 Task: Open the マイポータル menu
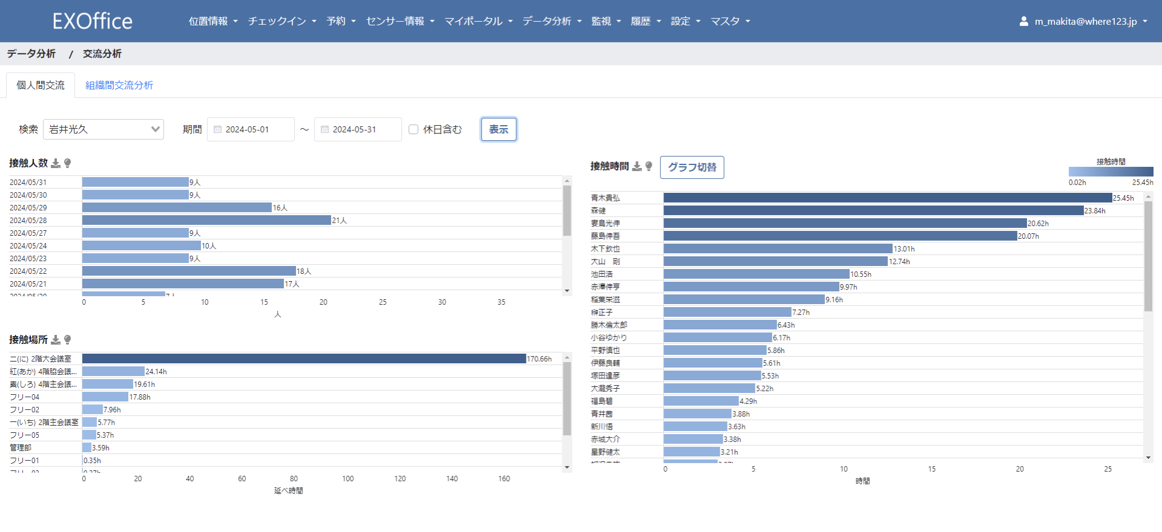click(479, 21)
